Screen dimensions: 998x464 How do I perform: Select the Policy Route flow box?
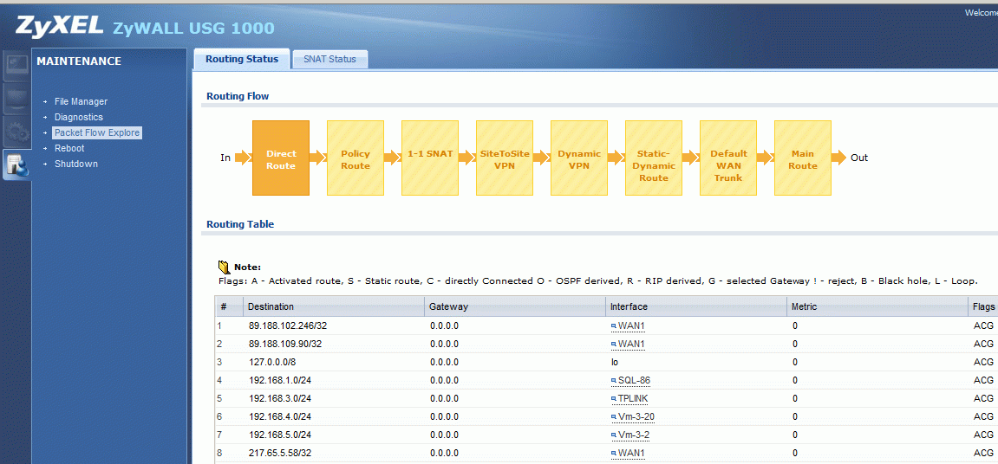tap(355, 158)
